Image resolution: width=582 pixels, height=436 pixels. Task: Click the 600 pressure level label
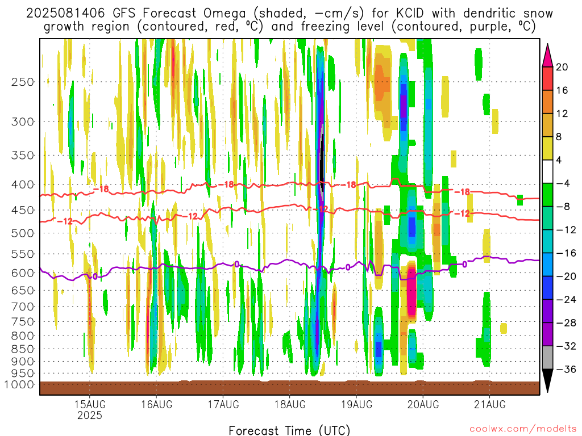pos(23,273)
